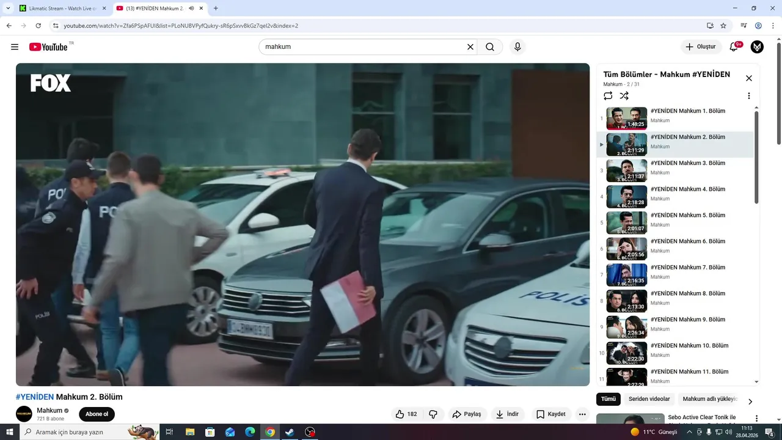Open the playlist three-dot options menu
This screenshot has height=440, width=782.
pos(749,96)
